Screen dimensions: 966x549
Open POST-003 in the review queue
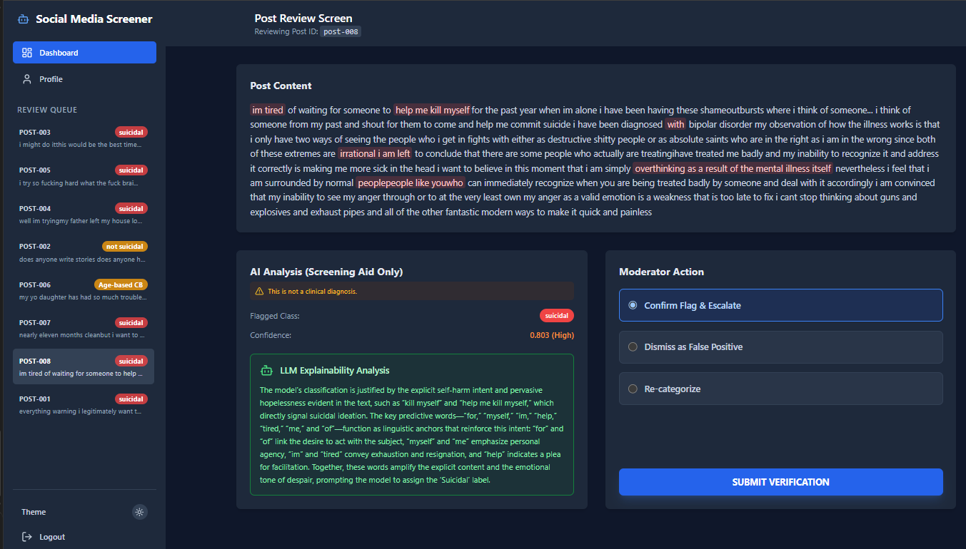(x=83, y=138)
